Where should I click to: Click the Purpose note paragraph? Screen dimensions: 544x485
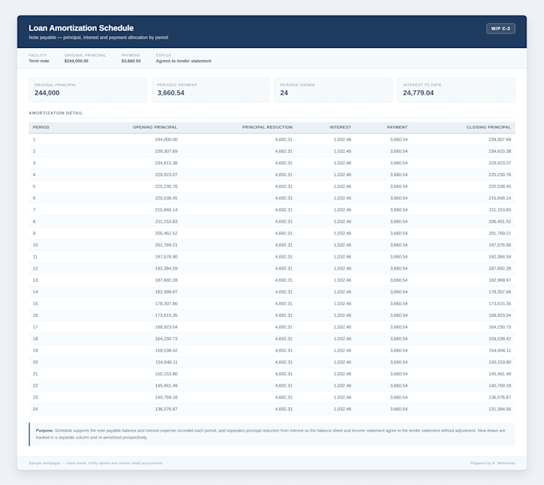click(272, 434)
